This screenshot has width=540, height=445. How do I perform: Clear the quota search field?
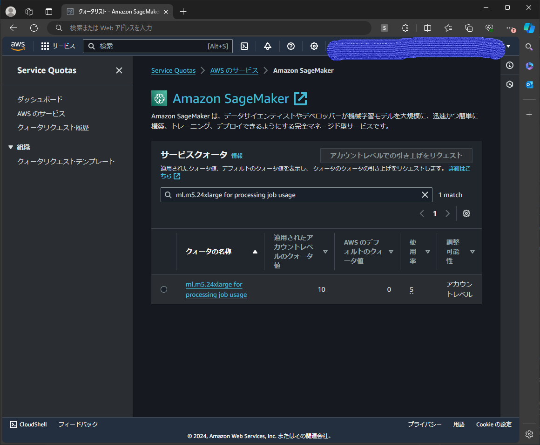pos(425,195)
